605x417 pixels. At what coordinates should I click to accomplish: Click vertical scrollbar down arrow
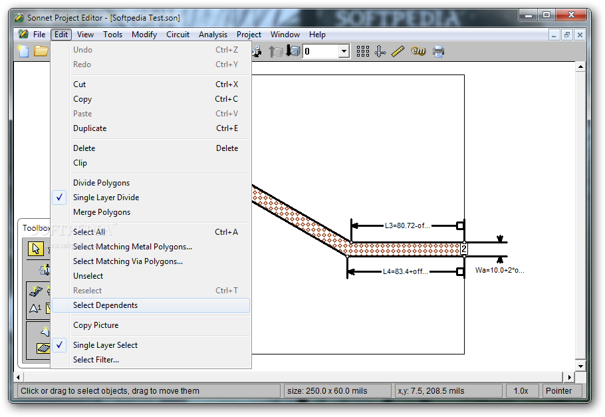point(580,365)
